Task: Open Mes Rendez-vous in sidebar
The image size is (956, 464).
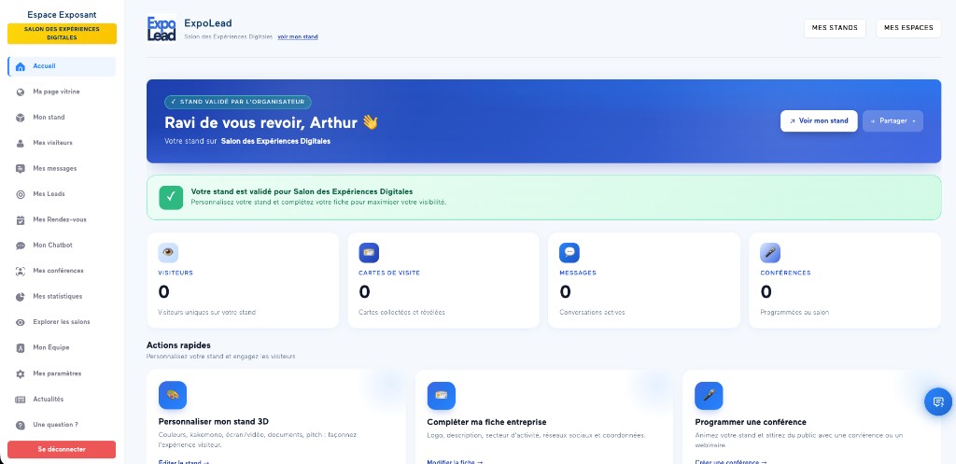Action: 62,220
